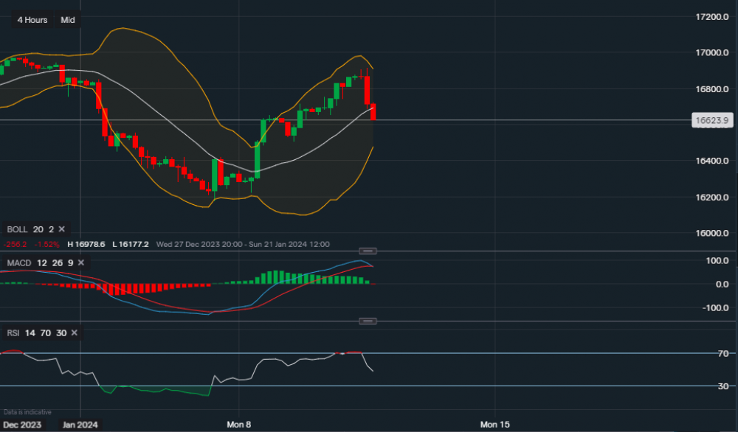The image size is (738, 432).
Task: Click the Mon 8 axis label
Action: (x=239, y=425)
